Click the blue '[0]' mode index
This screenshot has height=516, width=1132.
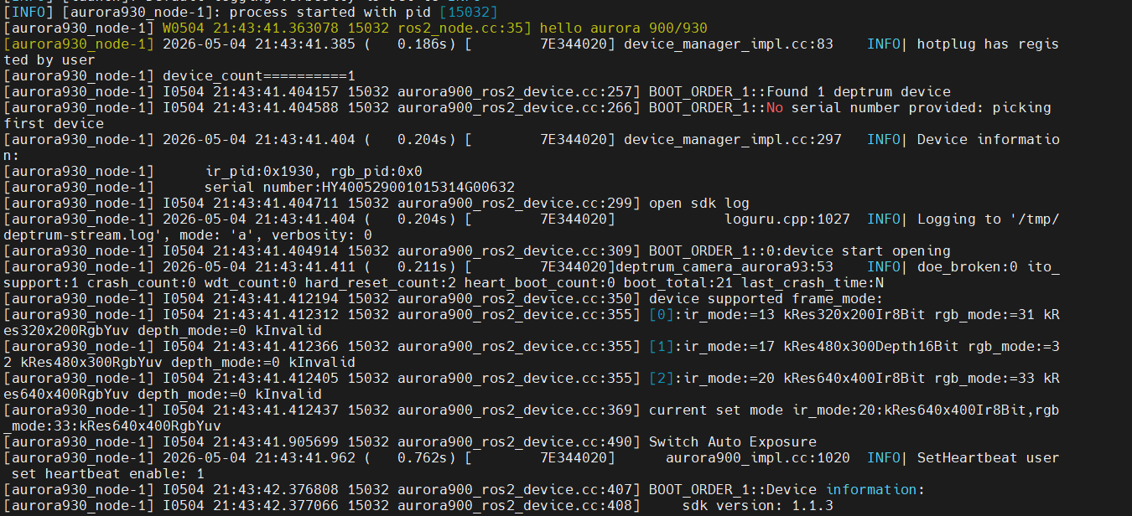tap(662, 314)
